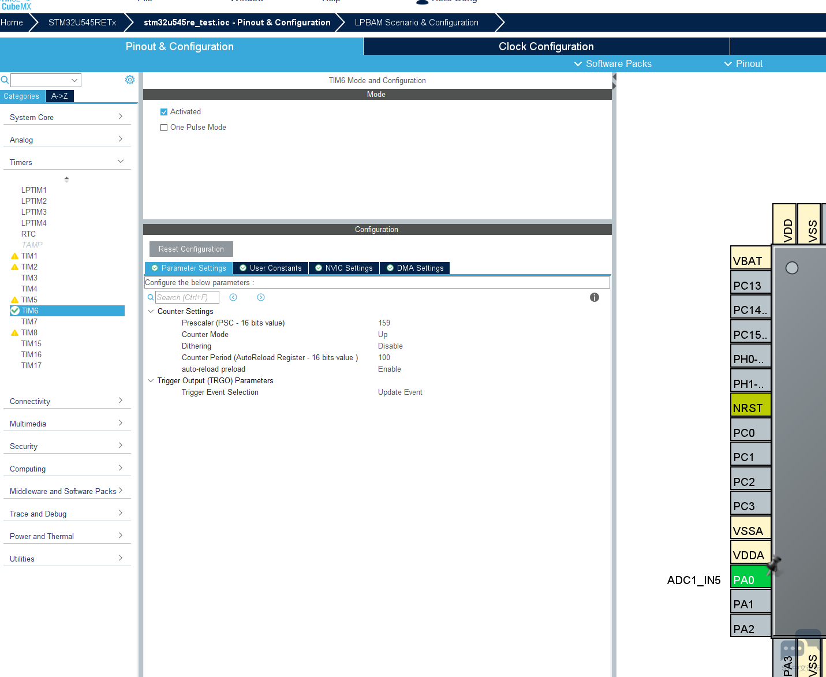Collapse Trigger Output (TRGO) Parameters group
Screen dimensions: 826x677
point(151,380)
